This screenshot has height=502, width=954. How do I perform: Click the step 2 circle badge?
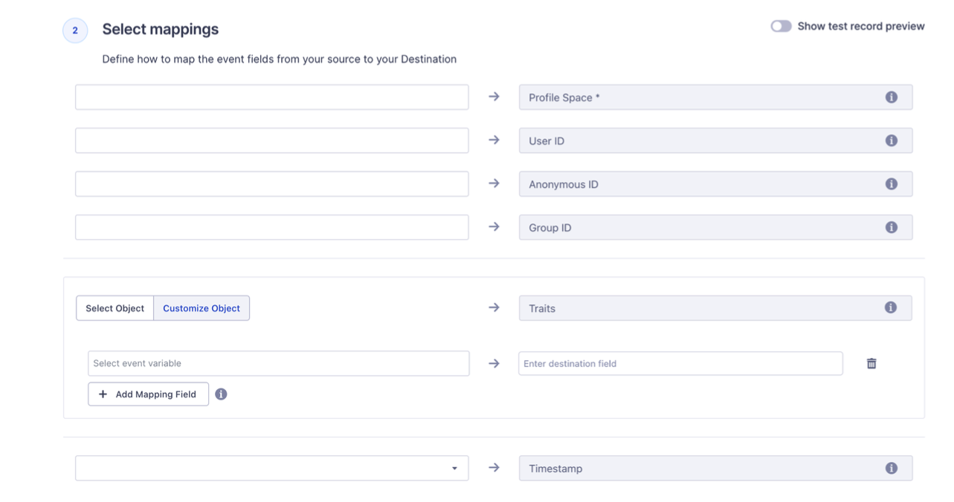74,30
